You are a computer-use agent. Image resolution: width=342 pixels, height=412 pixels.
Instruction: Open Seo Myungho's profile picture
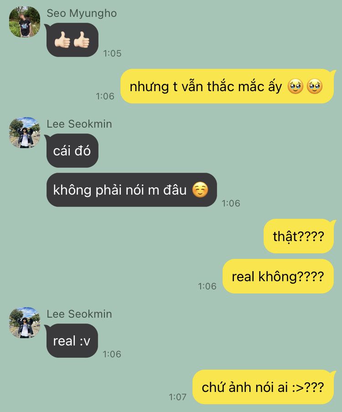point(25,22)
